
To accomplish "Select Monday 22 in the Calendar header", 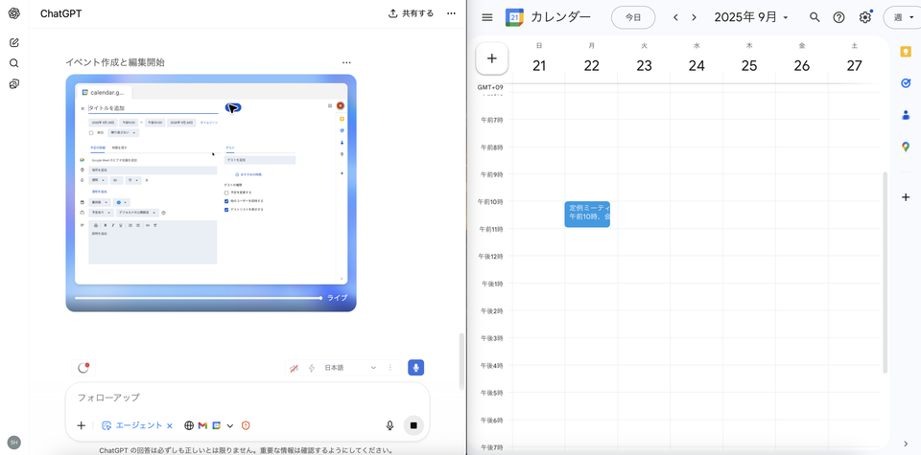I will (592, 66).
